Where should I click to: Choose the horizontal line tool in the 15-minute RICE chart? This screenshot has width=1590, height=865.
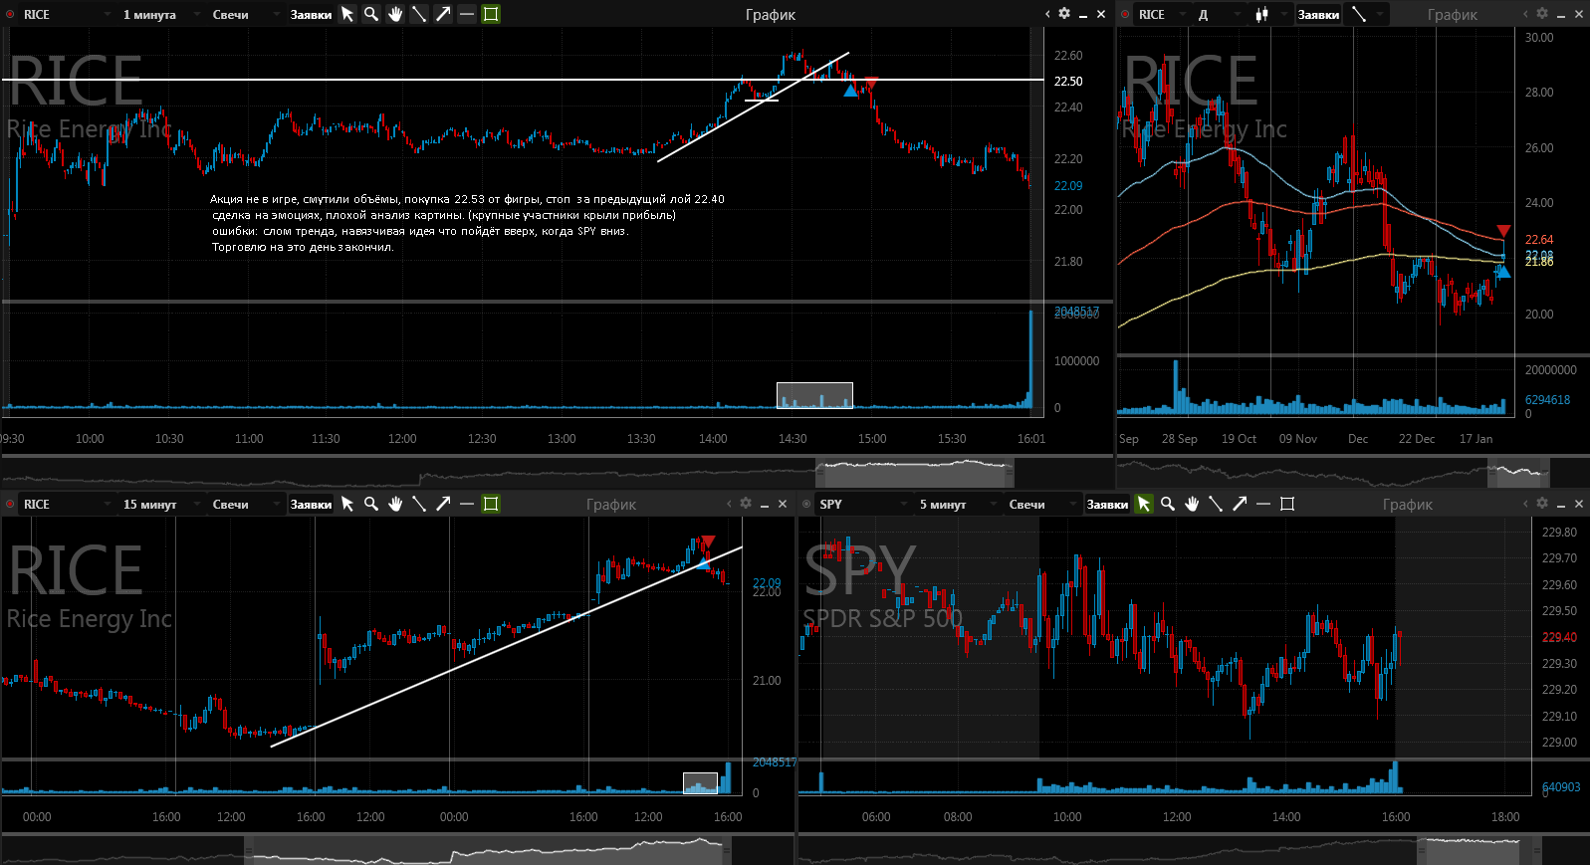point(467,504)
